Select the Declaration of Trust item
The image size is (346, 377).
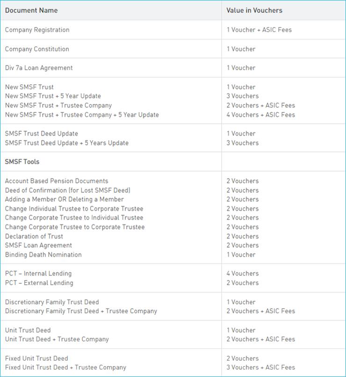tap(34, 236)
